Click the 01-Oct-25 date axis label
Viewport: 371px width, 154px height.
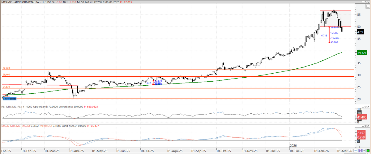(224, 152)
